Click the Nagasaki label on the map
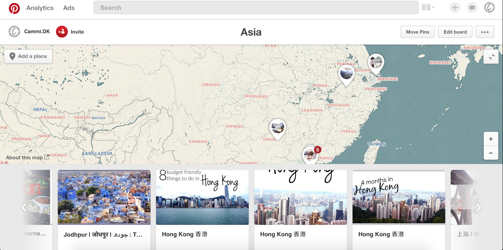The image size is (503, 250). coord(440,63)
